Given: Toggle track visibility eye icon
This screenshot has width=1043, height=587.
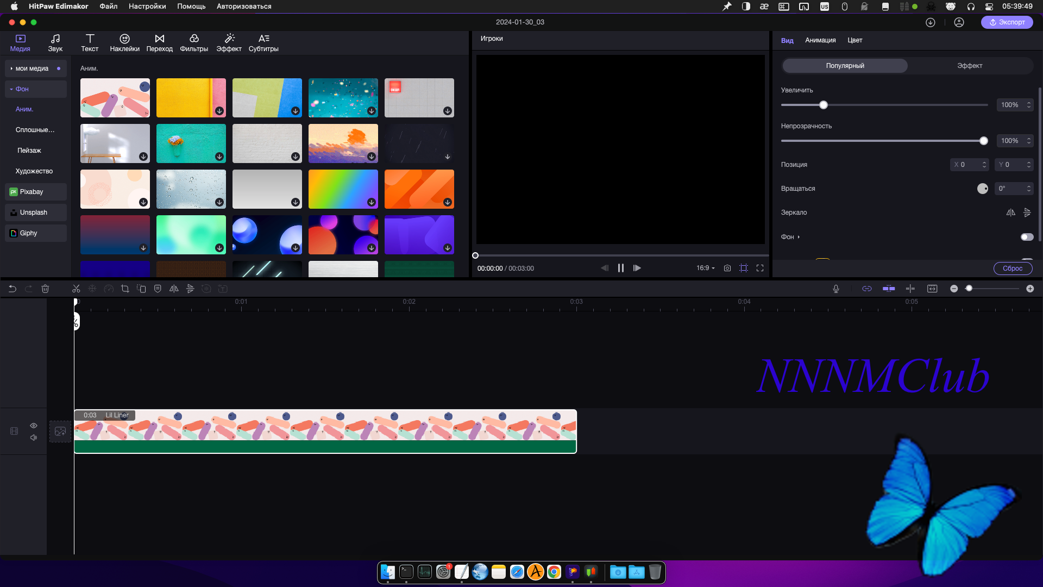Looking at the screenshot, I should (34, 426).
